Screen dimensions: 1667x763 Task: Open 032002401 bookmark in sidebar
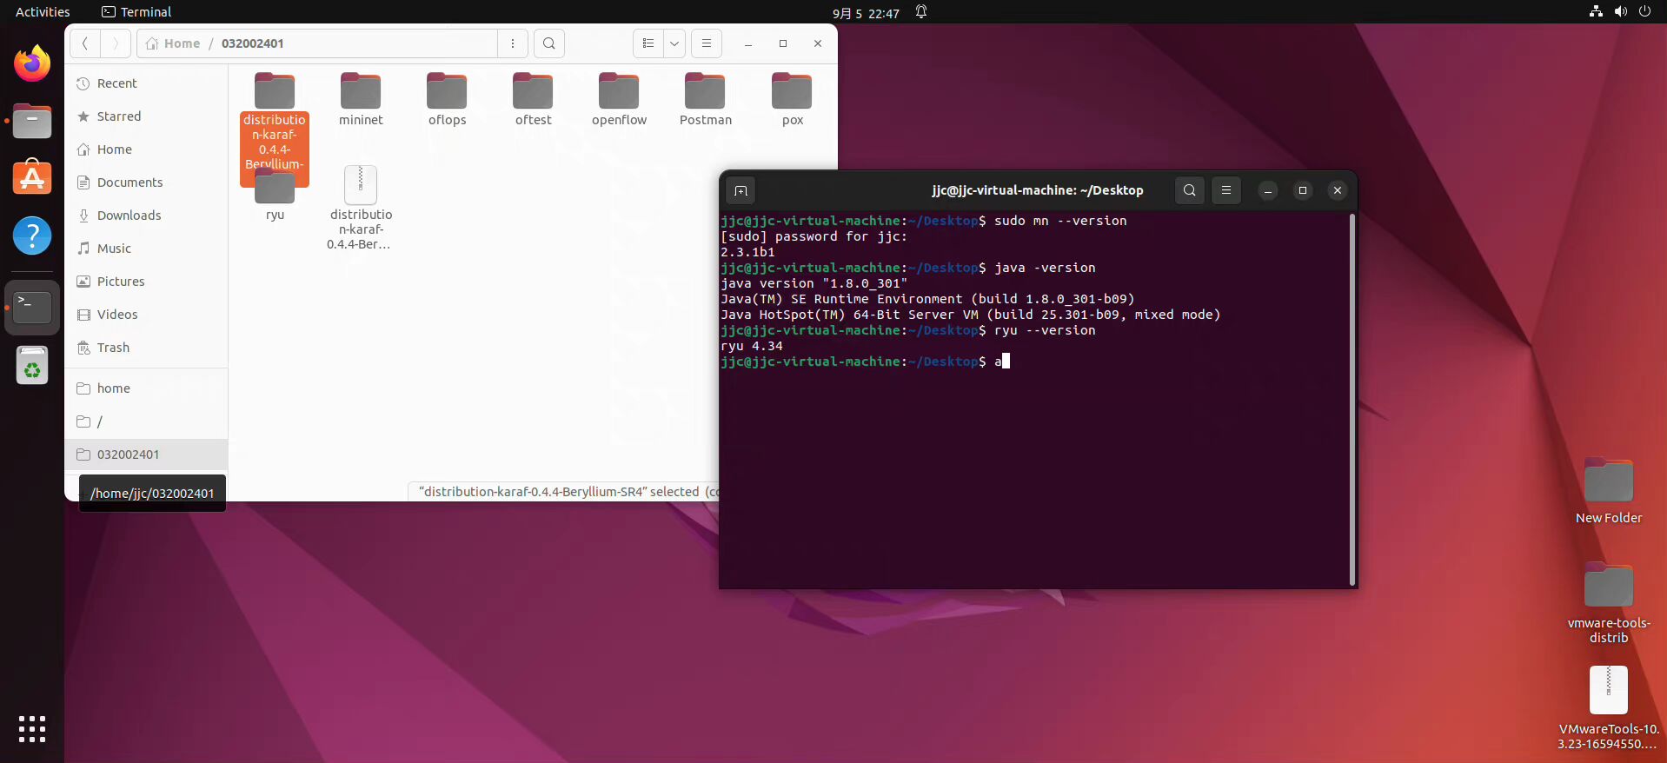(x=146, y=454)
